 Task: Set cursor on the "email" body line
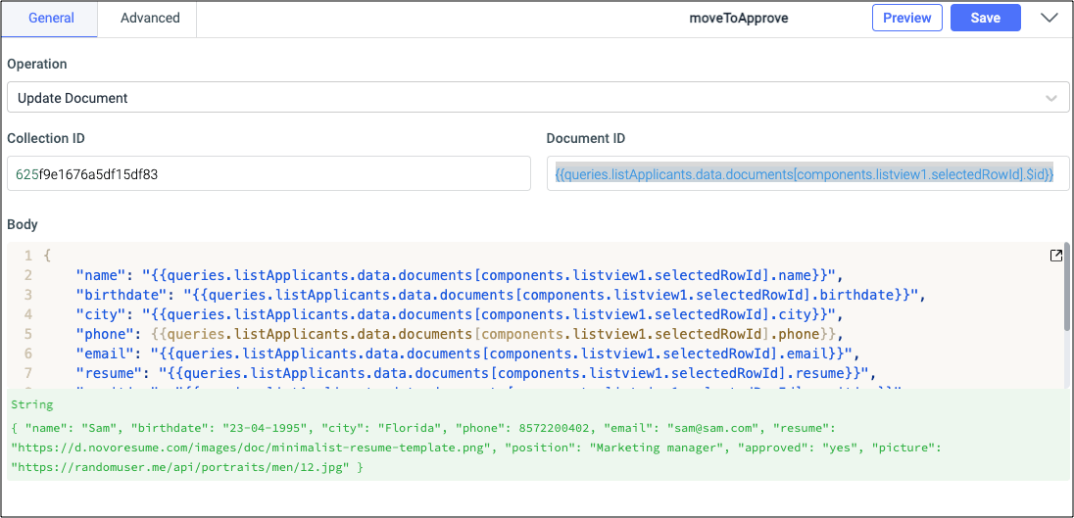(x=470, y=353)
